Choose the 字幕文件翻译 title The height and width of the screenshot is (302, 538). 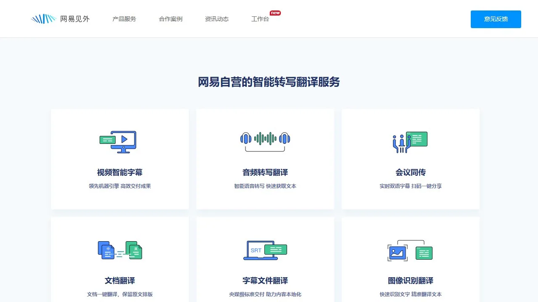265,281
